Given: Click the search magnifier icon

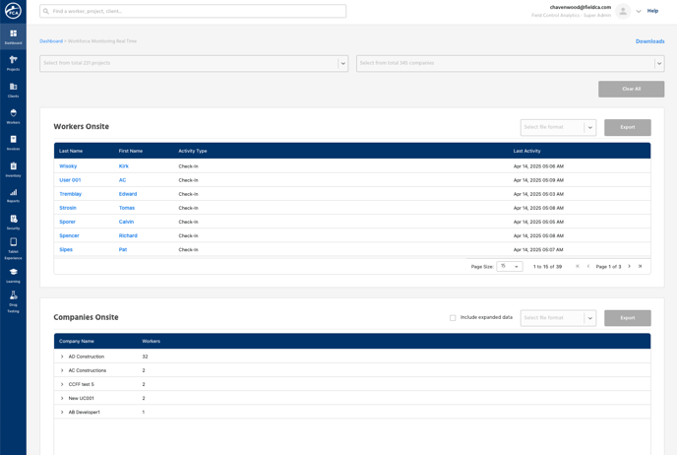Looking at the screenshot, I should point(46,11).
